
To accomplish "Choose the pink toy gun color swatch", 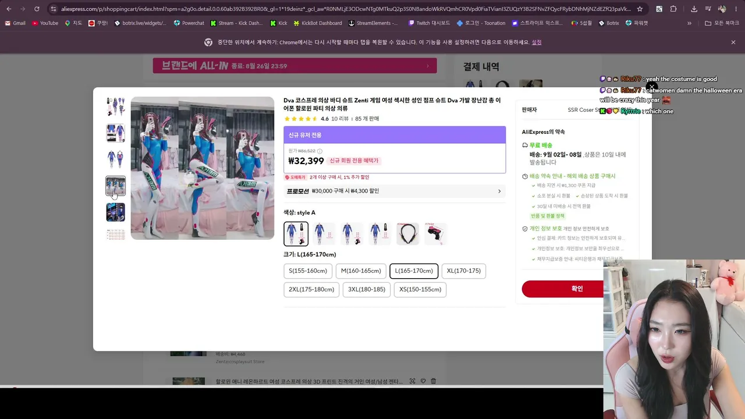I will 435,233.
